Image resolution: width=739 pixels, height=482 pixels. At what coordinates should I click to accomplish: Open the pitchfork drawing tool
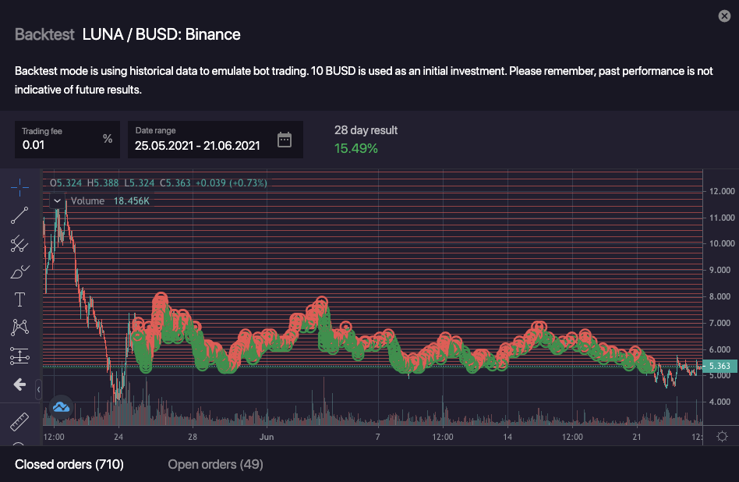[x=19, y=244]
